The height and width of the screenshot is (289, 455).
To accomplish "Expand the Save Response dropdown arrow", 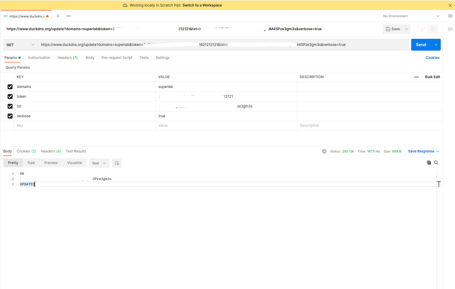I will 438,151.
